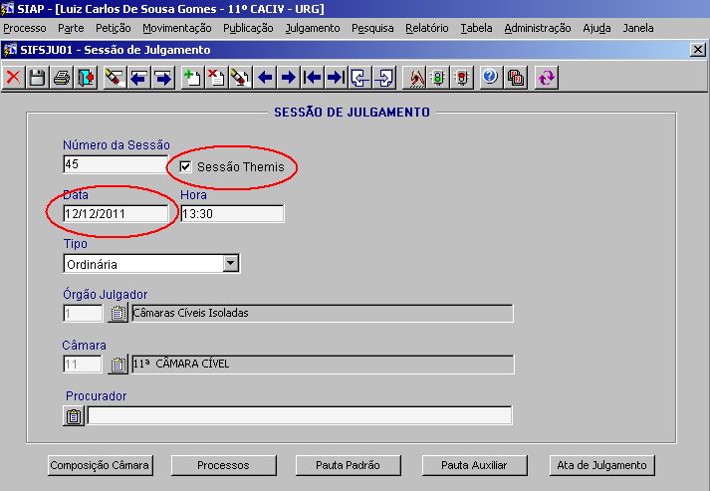
Task: Save using the floppy disk icon
Action: pos(37,78)
